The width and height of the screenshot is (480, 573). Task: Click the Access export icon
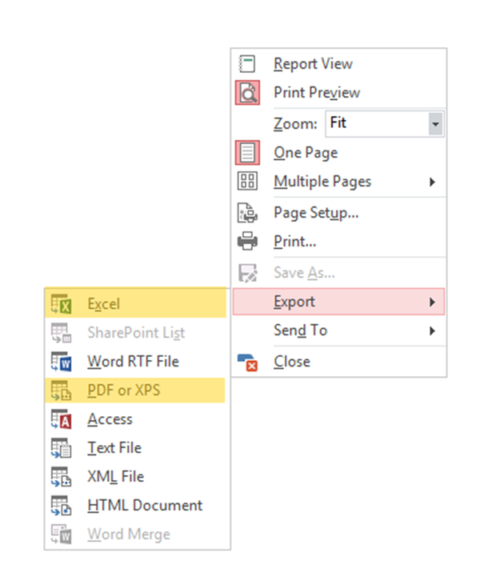(62, 419)
